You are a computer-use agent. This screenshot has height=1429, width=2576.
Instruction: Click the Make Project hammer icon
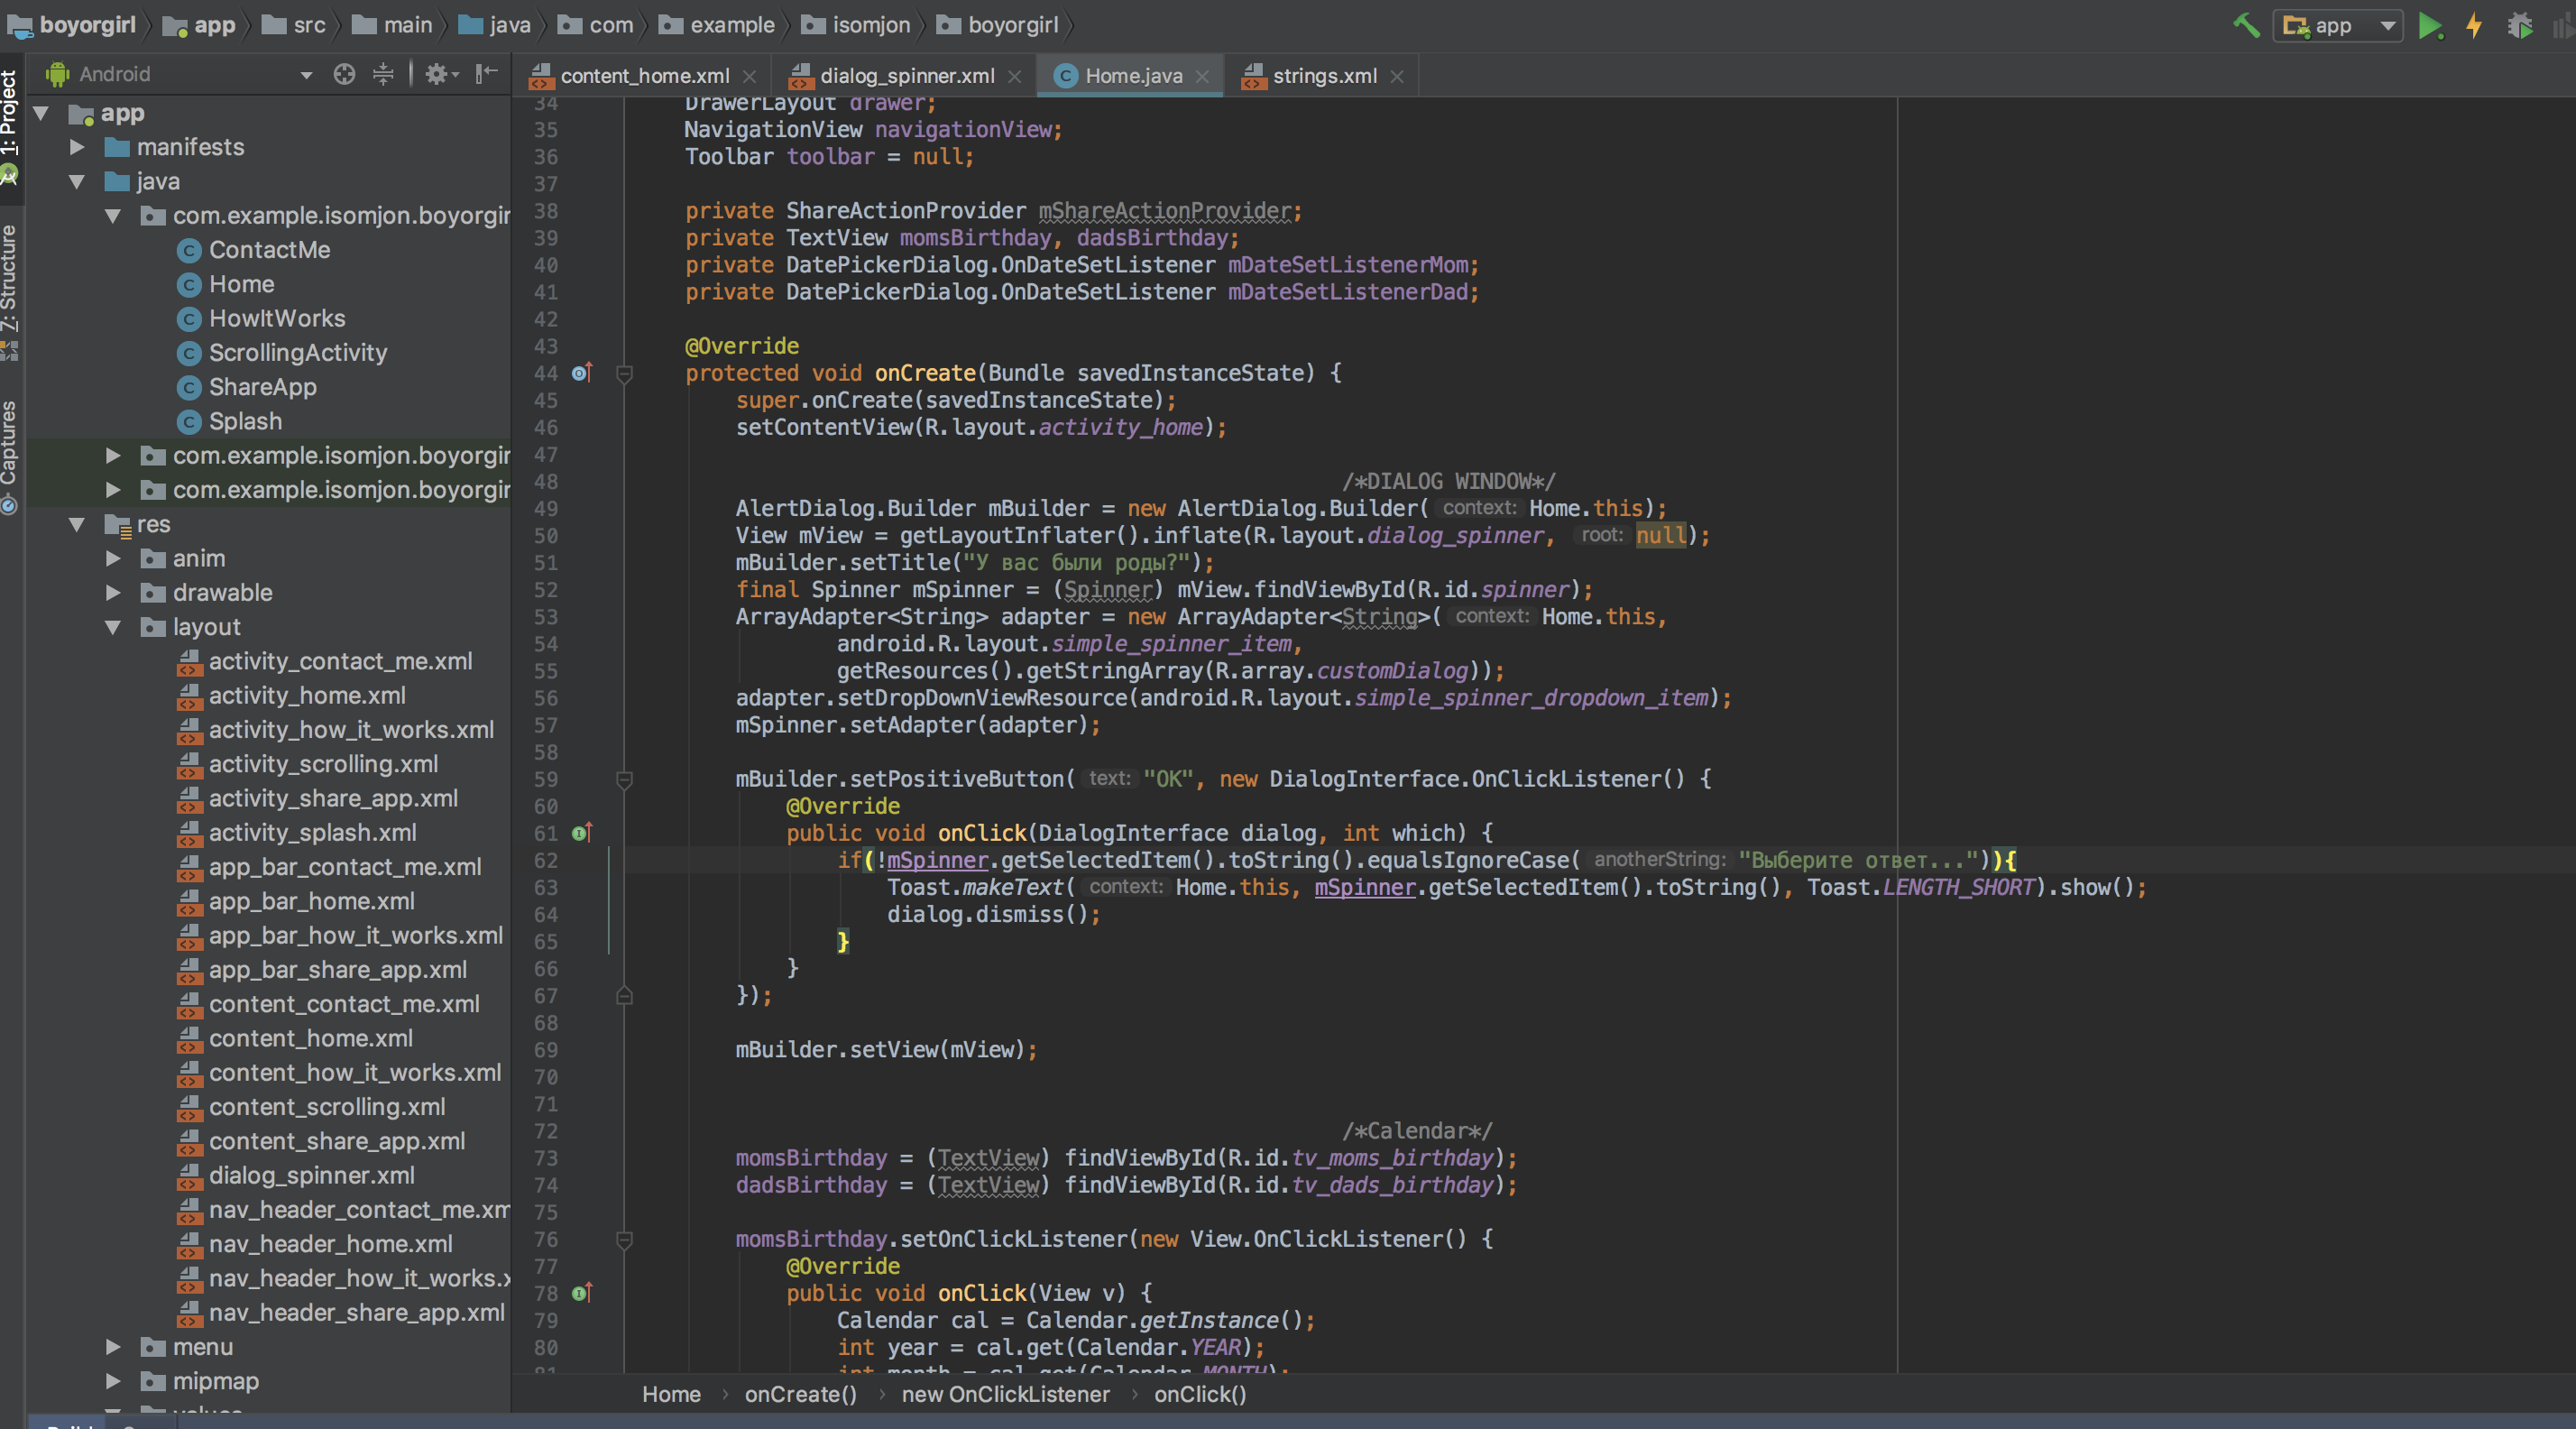(2247, 25)
